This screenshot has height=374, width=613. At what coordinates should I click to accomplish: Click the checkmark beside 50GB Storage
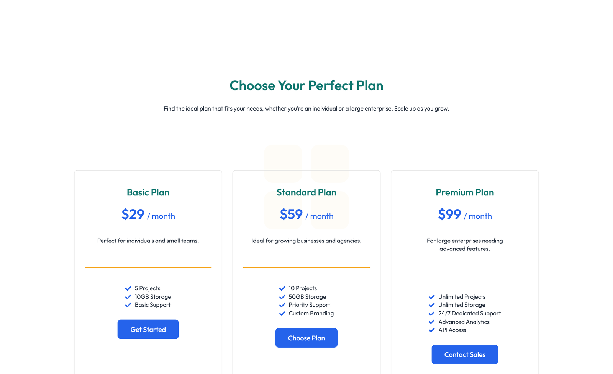[x=282, y=297]
